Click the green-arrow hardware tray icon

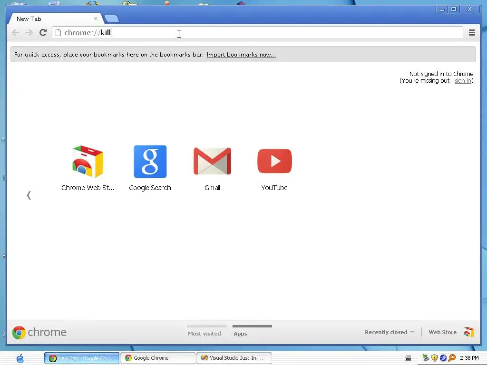tap(426, 358)
